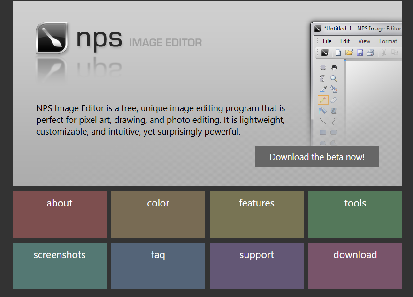
Task: Click the New document toolbar icon
Action: tap(338, 53)
